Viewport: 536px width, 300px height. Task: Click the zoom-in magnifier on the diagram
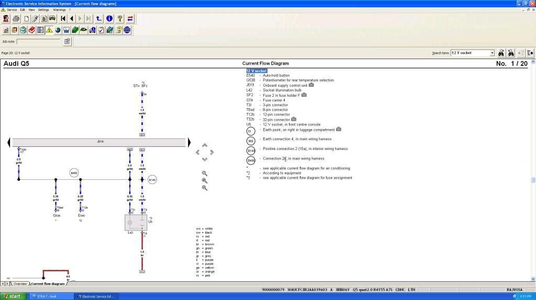[205, 180]
